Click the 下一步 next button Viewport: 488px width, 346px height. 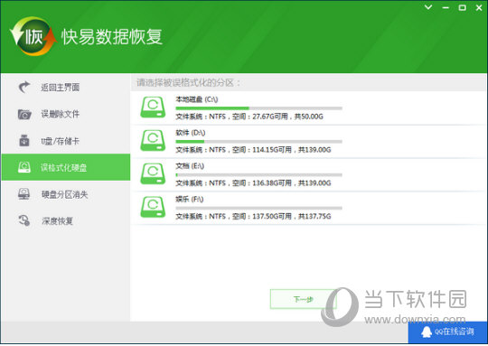[x=303, y=299]
